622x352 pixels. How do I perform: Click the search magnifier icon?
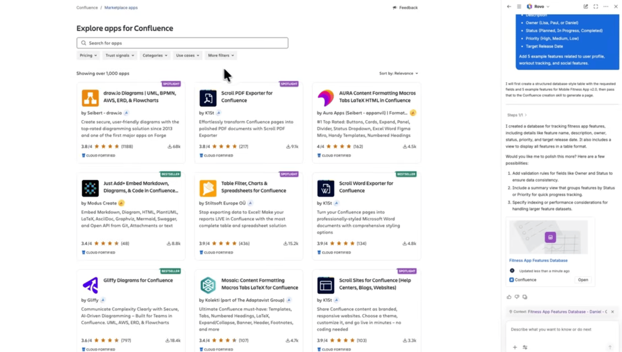pyautogui.click(x=83, y=43)
